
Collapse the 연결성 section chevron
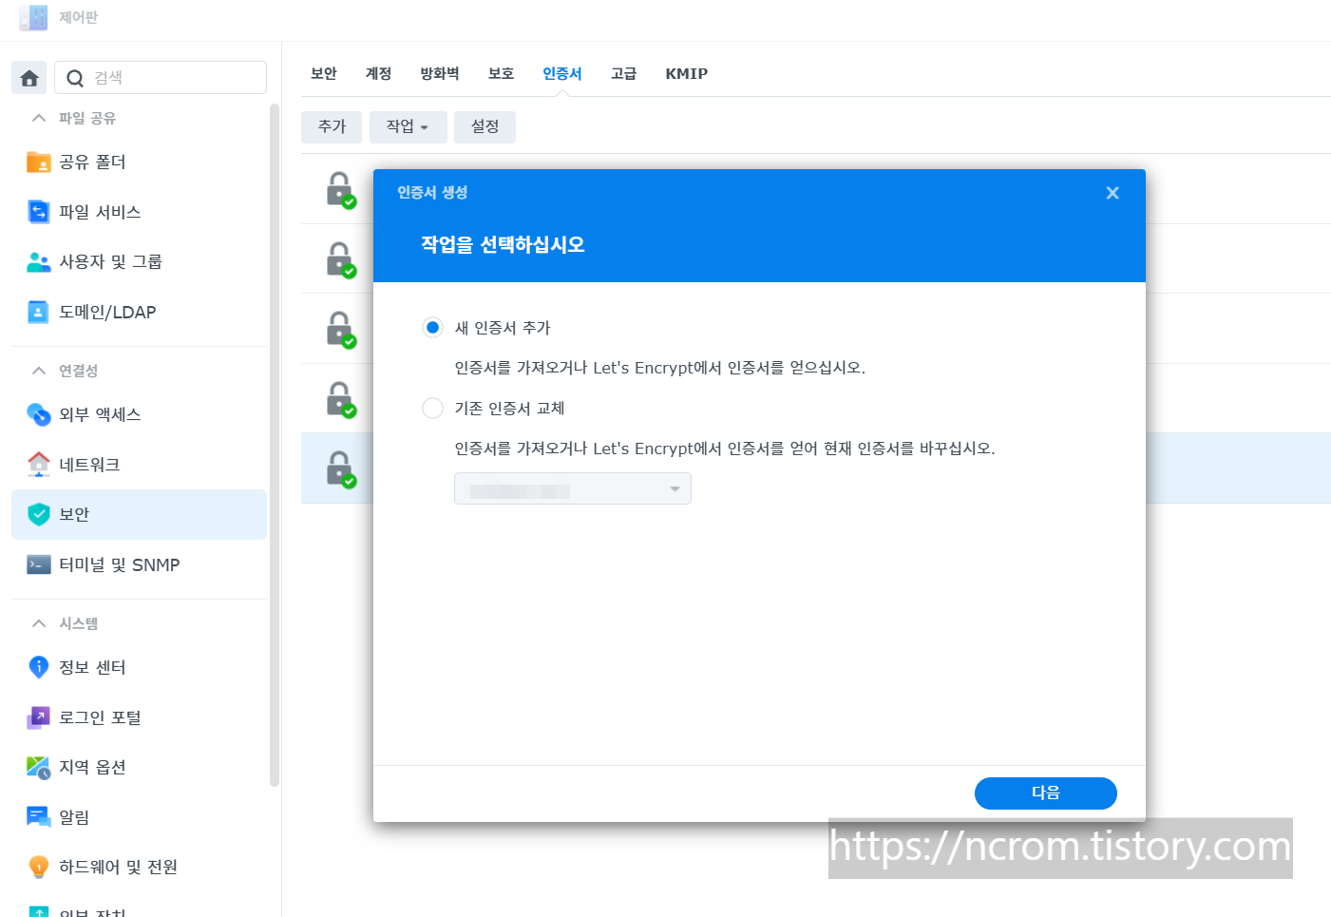click(39, 371)
